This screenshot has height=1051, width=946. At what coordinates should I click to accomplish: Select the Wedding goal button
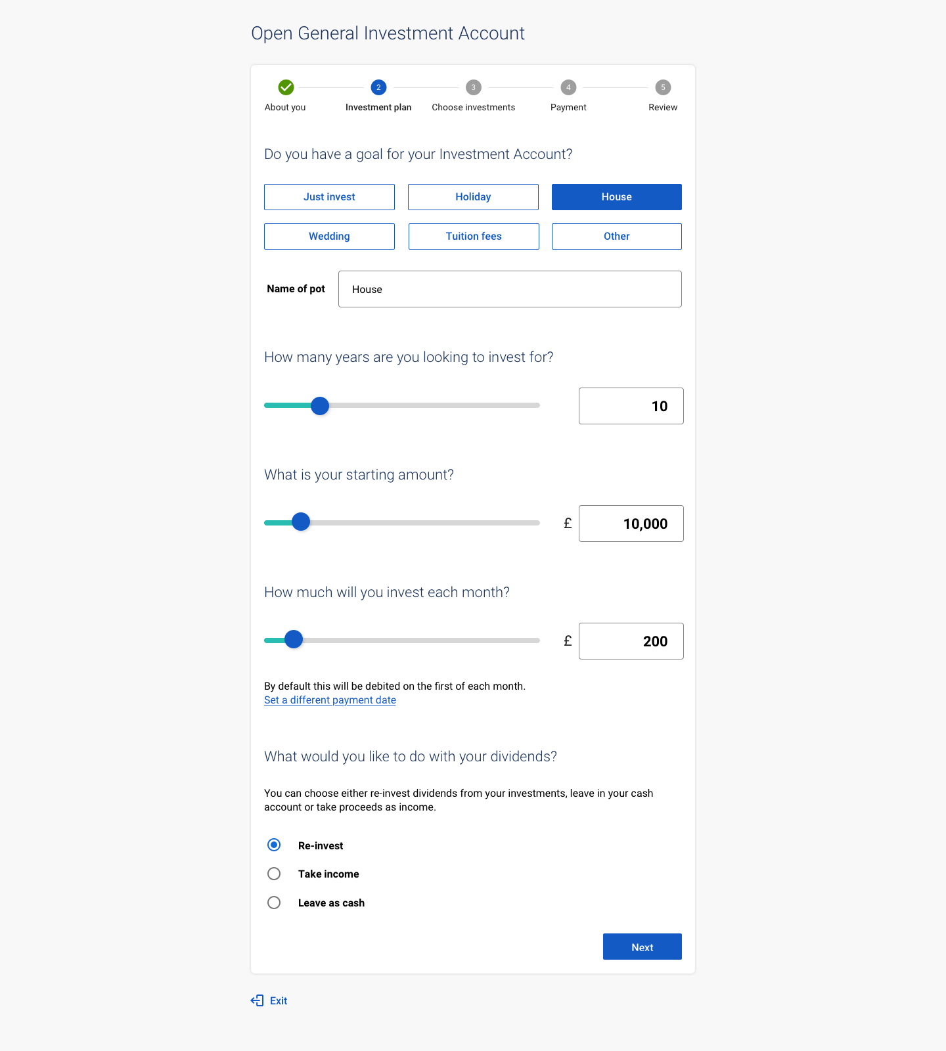coord(329,236)
